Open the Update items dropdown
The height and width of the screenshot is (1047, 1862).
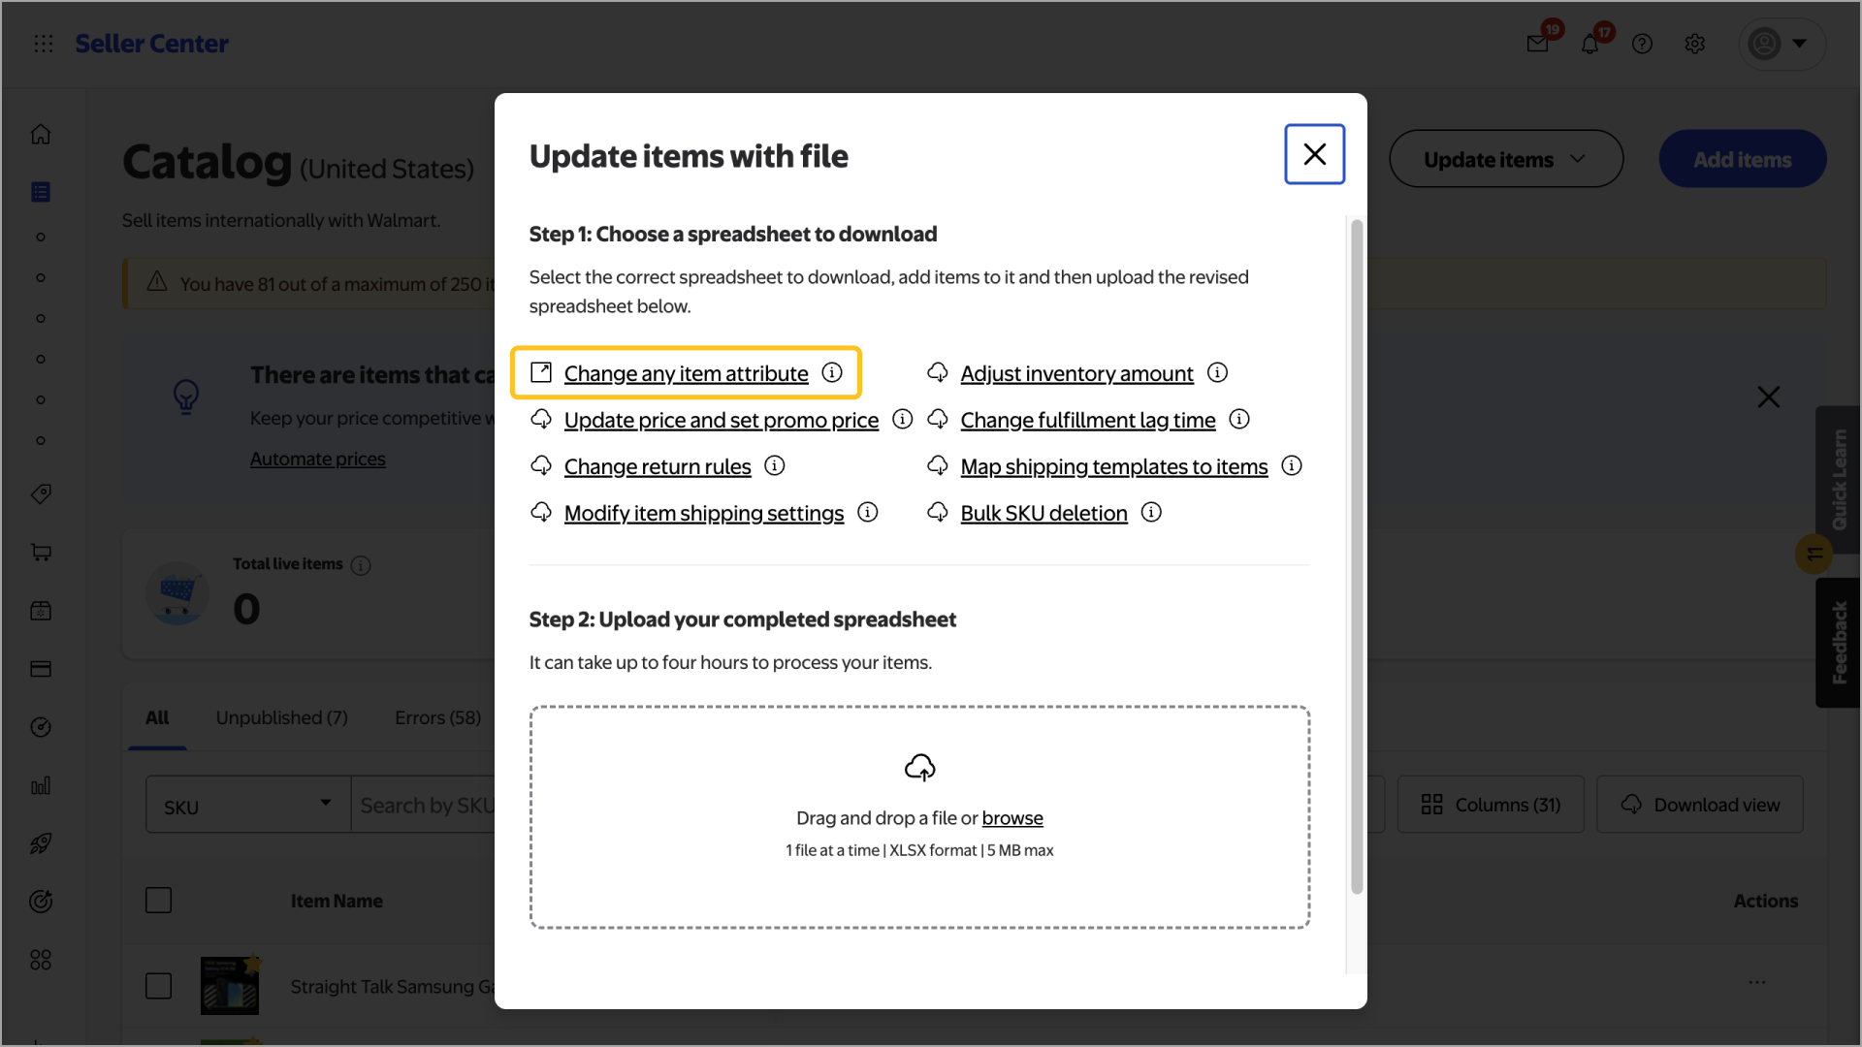[1505, 158]
